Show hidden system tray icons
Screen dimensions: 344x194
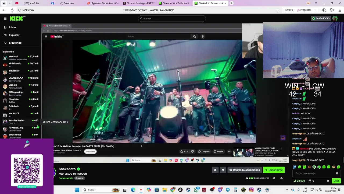coord(286,190)
